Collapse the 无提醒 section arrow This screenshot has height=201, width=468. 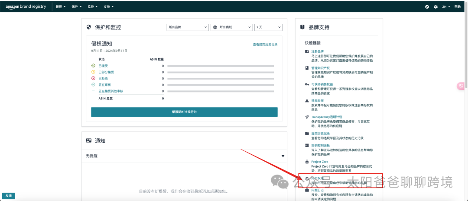(x=283, y=156)
